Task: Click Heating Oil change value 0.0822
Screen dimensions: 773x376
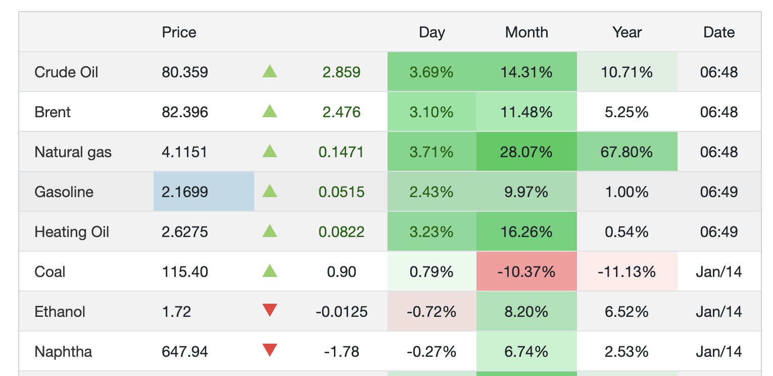Action: [341, 232]
